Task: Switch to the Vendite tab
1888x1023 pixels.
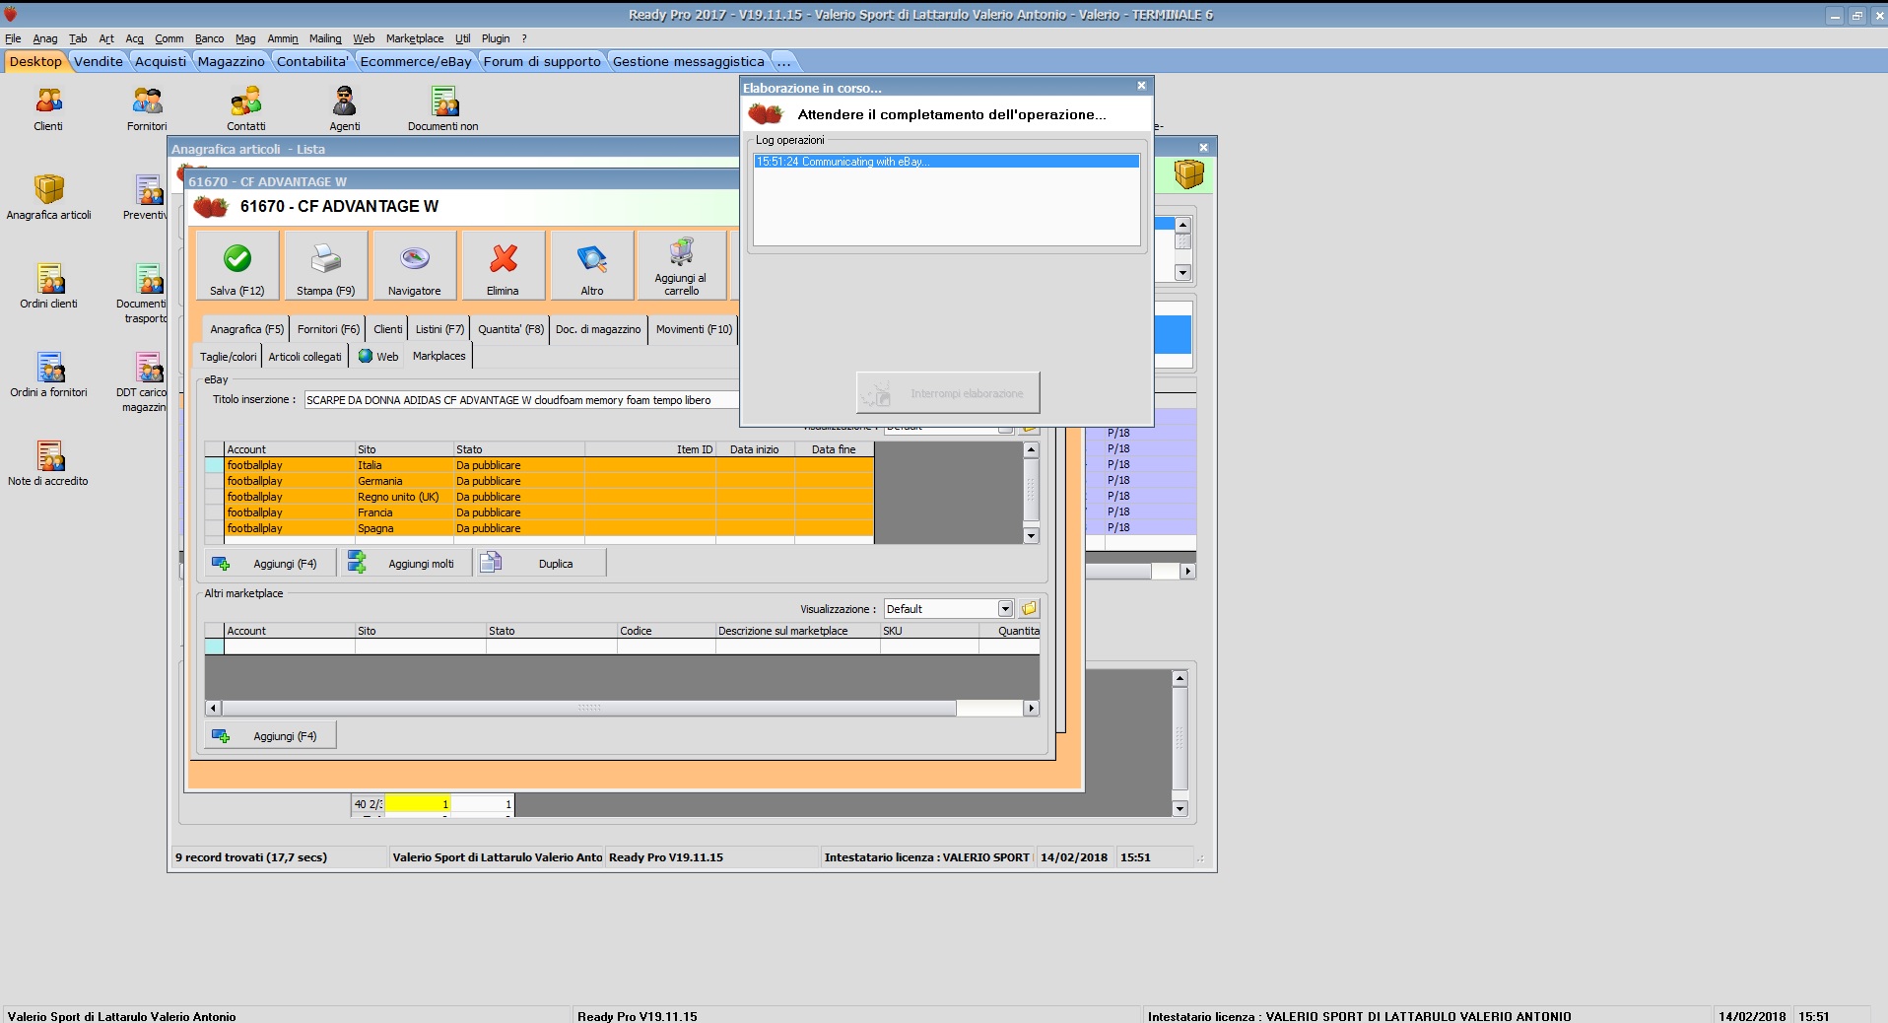Action: [99, 61]
